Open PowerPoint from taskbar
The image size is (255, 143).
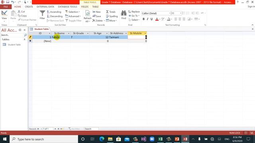(x=177, y=139)
